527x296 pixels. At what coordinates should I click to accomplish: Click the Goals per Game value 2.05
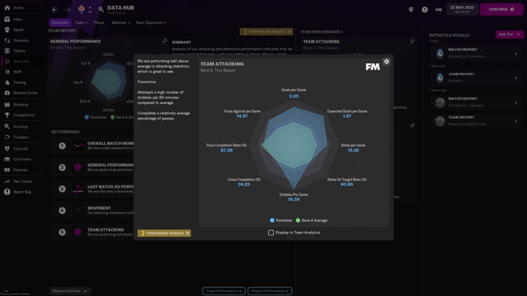(294, 96)
